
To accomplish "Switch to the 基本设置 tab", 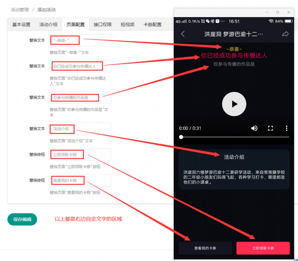I will pos(21,25).
